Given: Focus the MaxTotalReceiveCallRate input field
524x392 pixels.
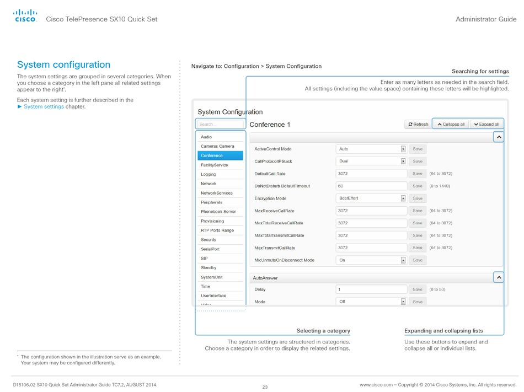Looking at the screenshot, I should coord(371,223).
